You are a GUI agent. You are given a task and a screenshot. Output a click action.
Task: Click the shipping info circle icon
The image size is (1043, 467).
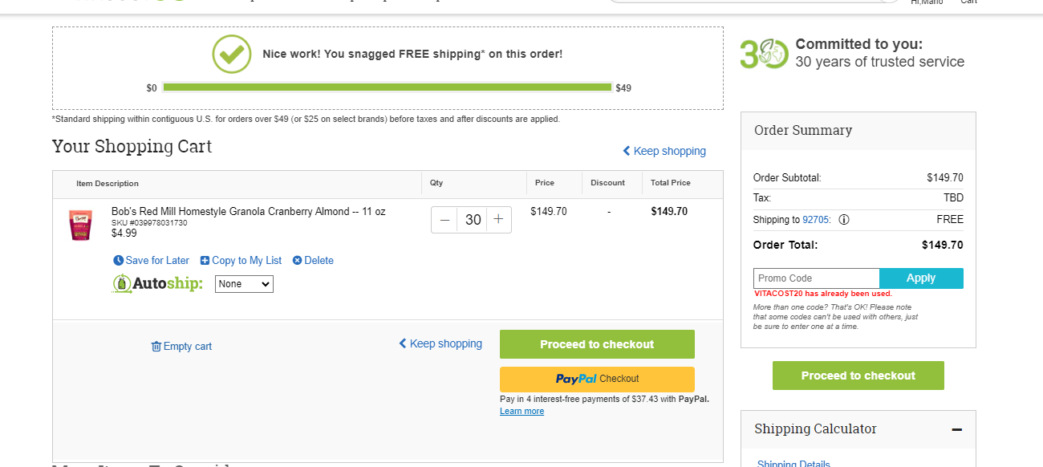(x=844, y=220)
